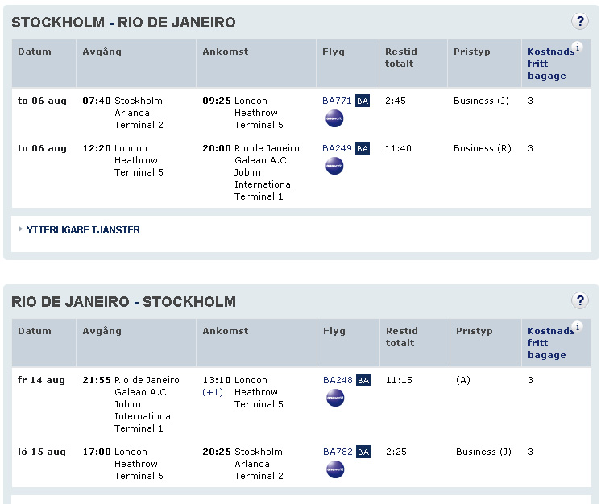This screenshot has width=601, height=504.
Task: Open flight BA782 details link
Action: tap(338, 452)
